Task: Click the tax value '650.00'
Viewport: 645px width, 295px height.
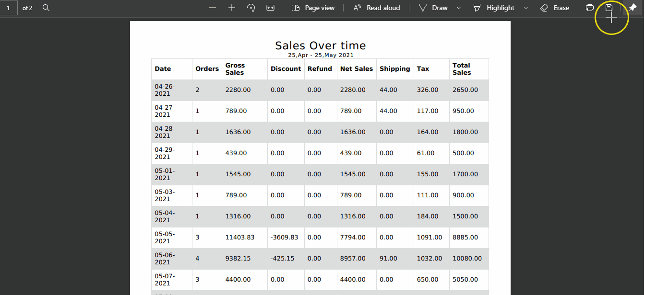Action: pos(428,280)
